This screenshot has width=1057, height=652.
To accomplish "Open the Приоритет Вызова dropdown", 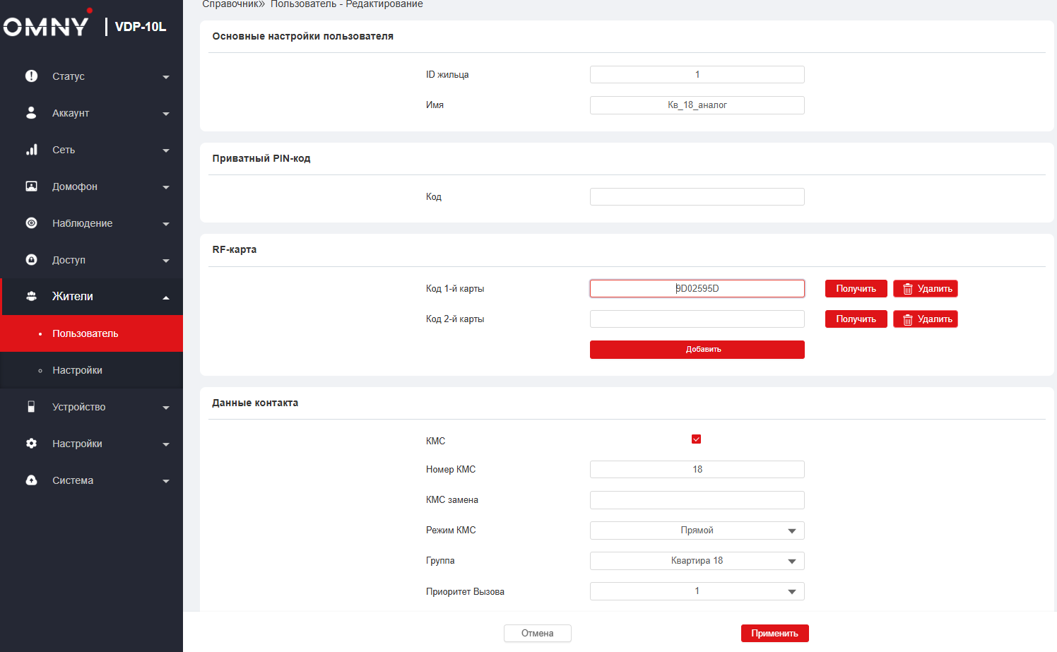I will click(697, 591).
